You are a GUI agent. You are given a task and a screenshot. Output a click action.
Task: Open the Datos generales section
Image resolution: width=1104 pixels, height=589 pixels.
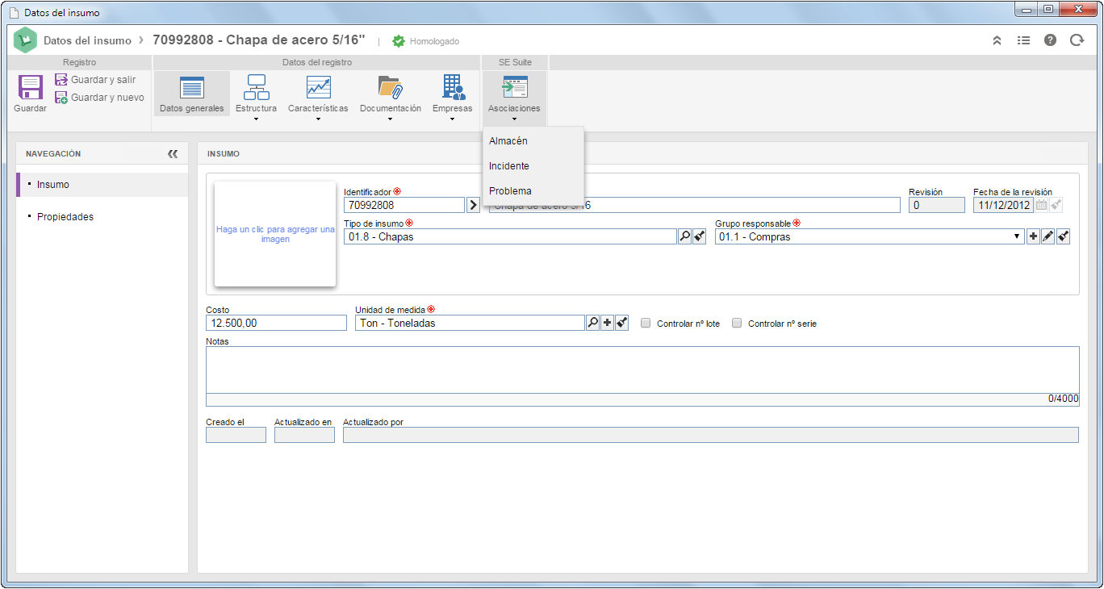click(x=192, y=94)
